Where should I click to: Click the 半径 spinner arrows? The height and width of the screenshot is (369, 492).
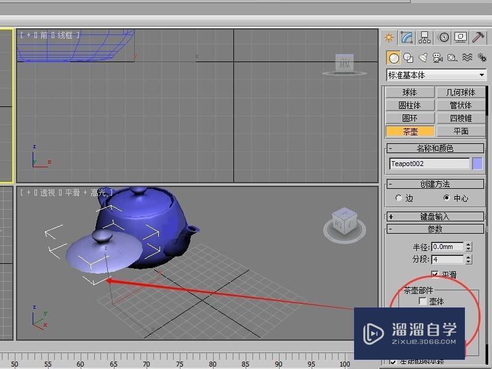pos(469,247)
